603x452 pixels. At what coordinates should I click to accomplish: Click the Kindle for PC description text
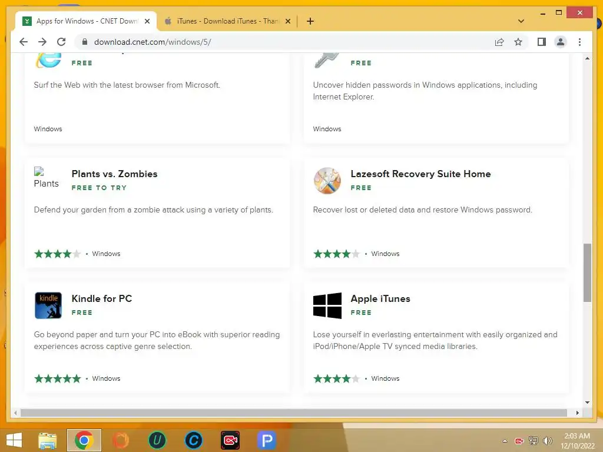[x=157, y=341]
